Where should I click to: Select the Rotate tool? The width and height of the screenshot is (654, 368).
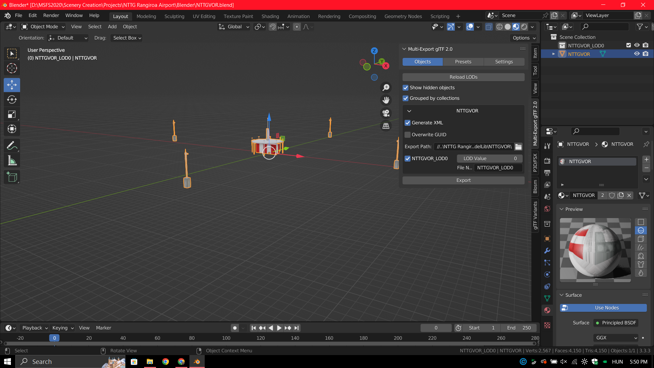[12, 99]
